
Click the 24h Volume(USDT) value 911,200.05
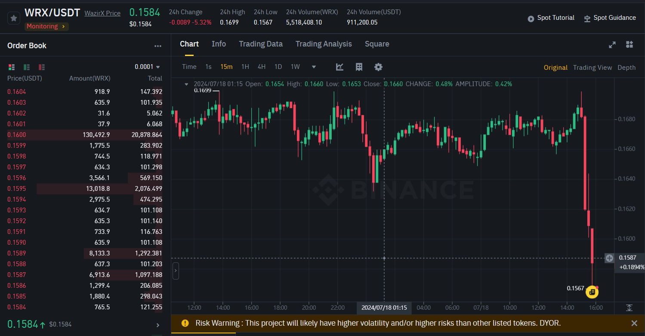[362, 22]
